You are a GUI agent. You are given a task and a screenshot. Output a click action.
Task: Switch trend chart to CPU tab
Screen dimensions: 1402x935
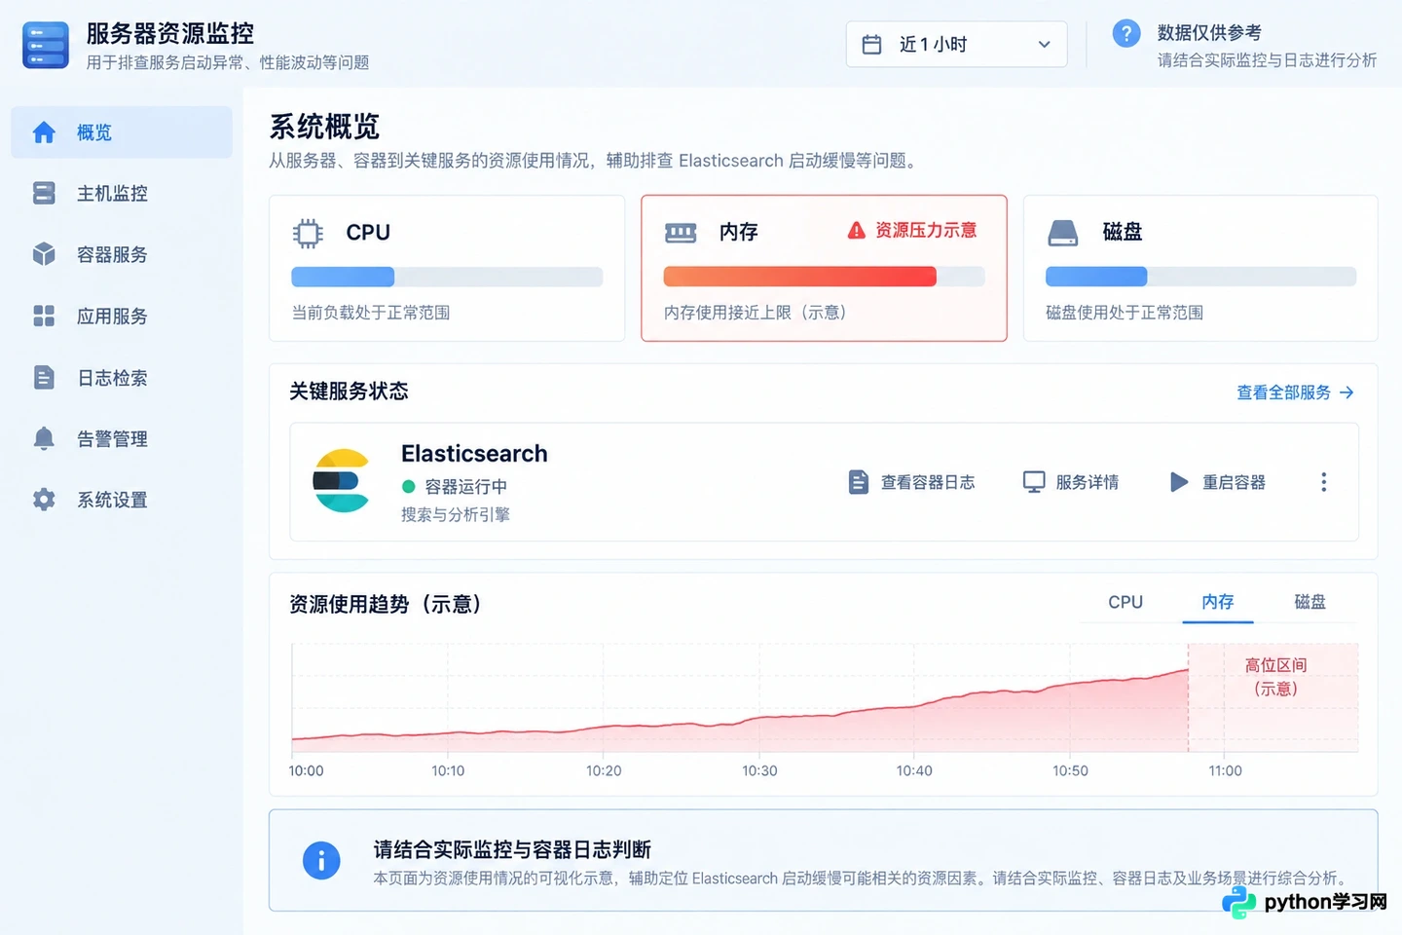tap(1125, 602)
